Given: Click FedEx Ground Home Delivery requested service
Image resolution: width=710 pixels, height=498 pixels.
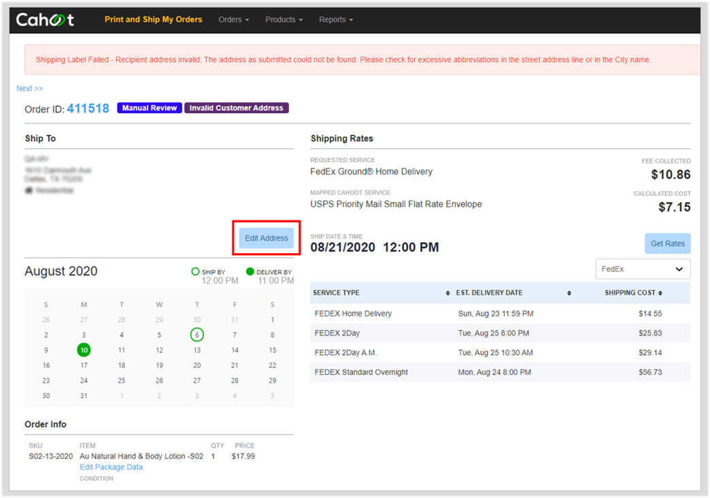Looking at the screenshot, I should [371, 171].
